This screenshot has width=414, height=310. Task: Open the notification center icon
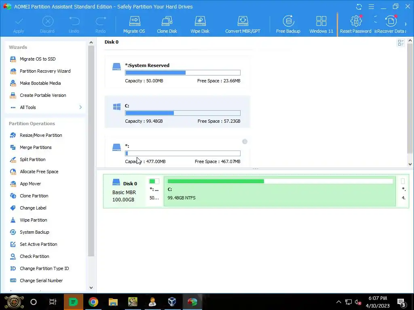coord(401,302)
